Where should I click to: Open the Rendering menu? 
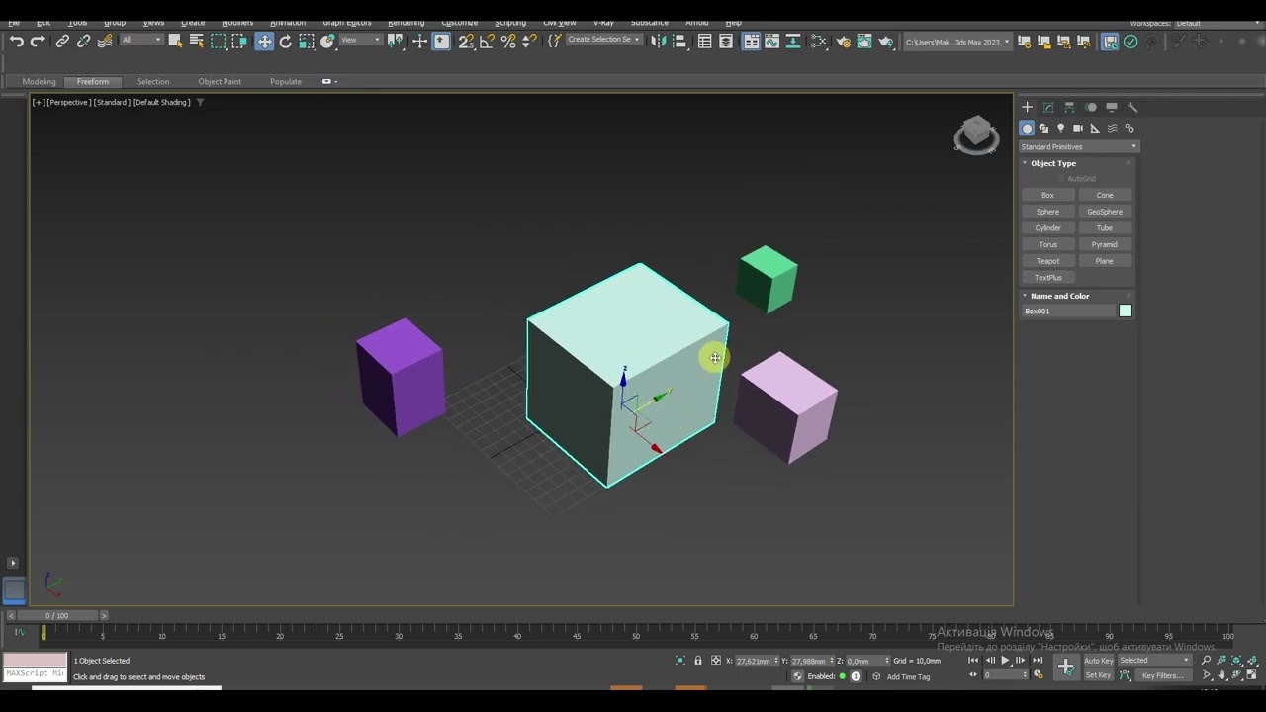coord(406,22)
